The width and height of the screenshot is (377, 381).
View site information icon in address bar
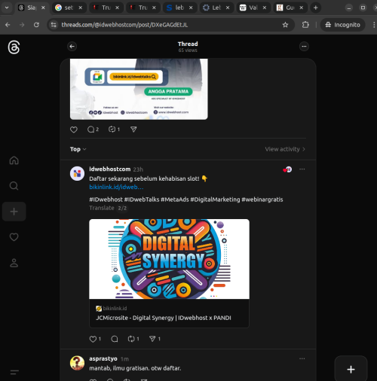[x=54, y=25]
